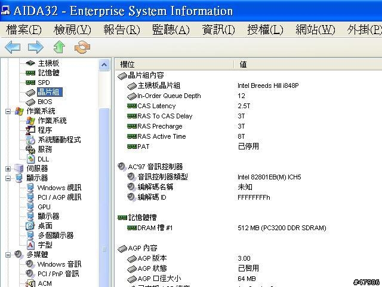Select the AGP 版本 row

tap(248, 258)
